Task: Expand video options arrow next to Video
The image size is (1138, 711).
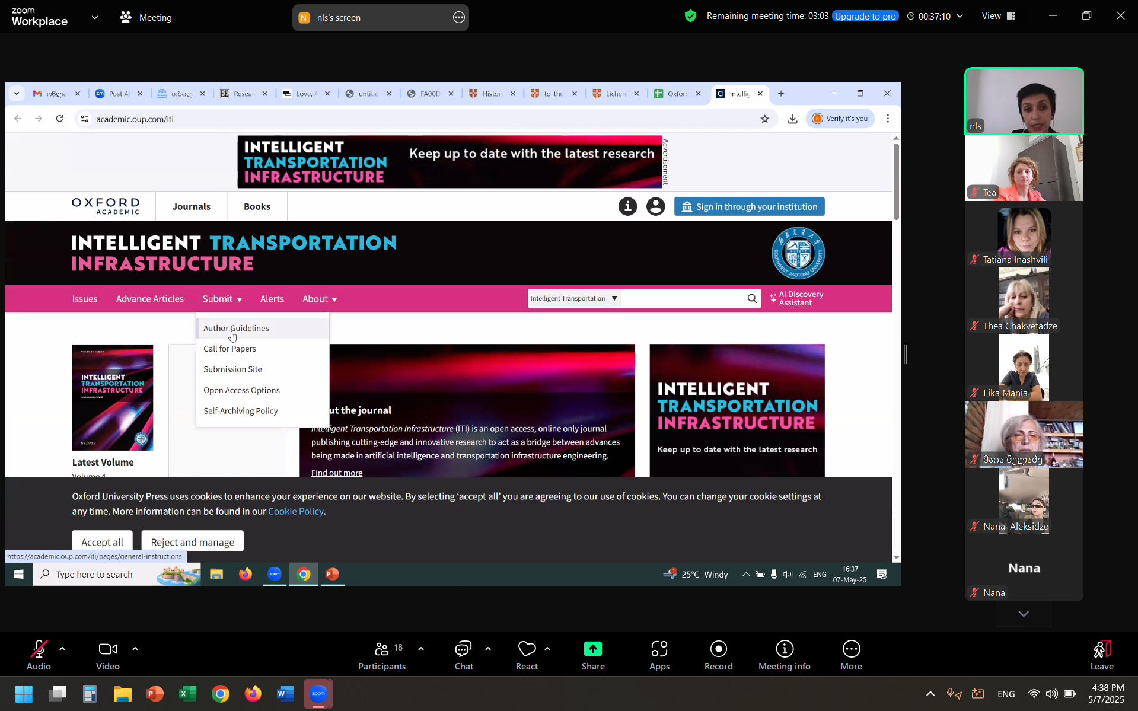Action: coord(135,649)
